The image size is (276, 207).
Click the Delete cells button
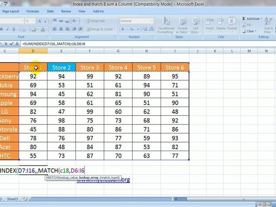pyautogui.click(x=221, y=25)
